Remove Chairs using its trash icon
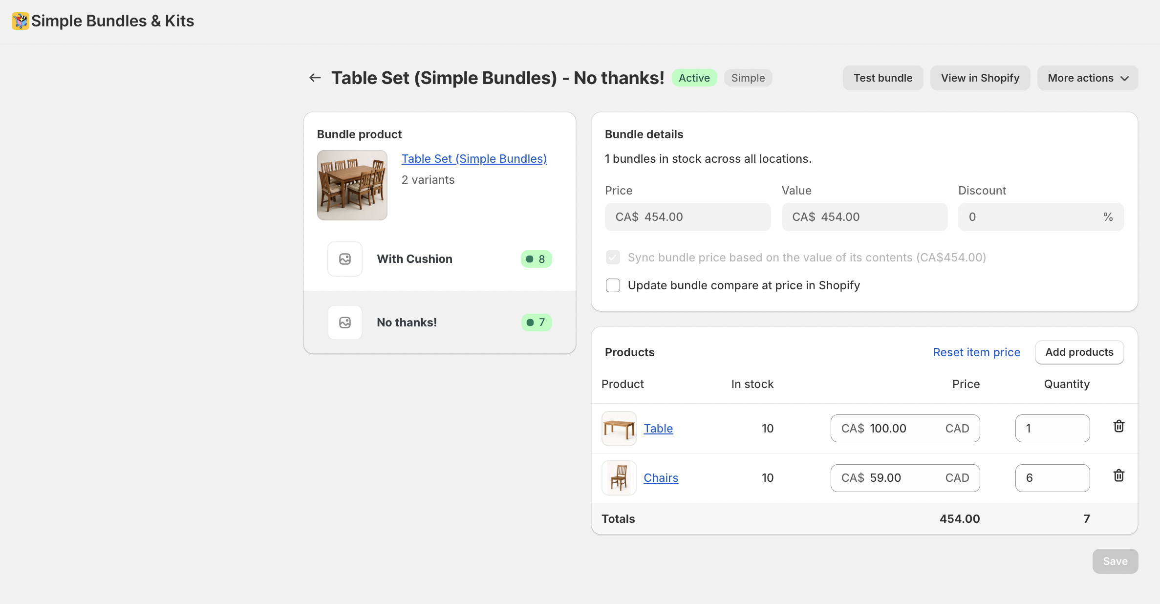Image resolution: width=1160 pixels, height=604 pixels. coord(1118,476)
